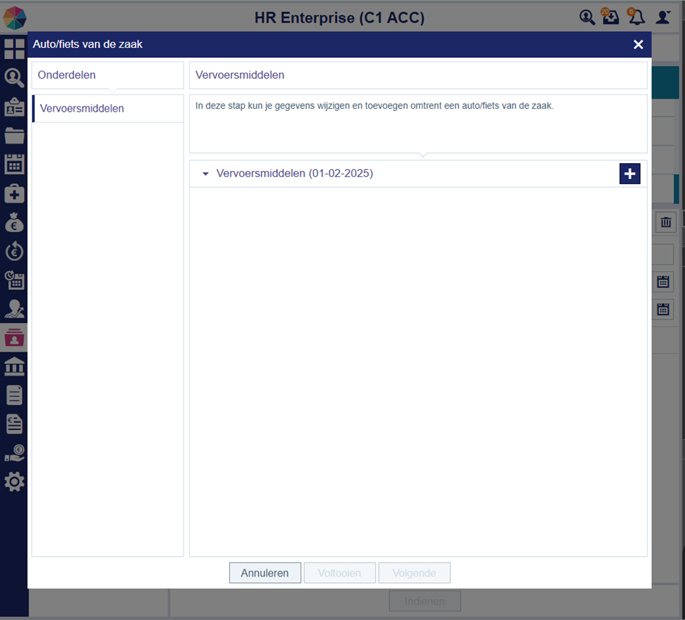Open the highlighted pink person card icon
The image size is (685, 620).
click(14, 337)
